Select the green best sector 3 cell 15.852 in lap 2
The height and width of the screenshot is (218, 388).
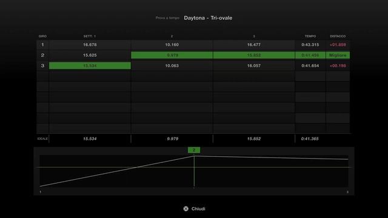tap(253, 55)
